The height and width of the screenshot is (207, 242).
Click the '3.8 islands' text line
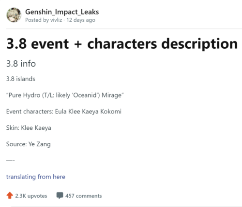[21, 79]
